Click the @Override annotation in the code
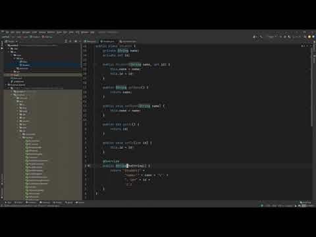Viewport: 316px width, 237px height. 111,161
